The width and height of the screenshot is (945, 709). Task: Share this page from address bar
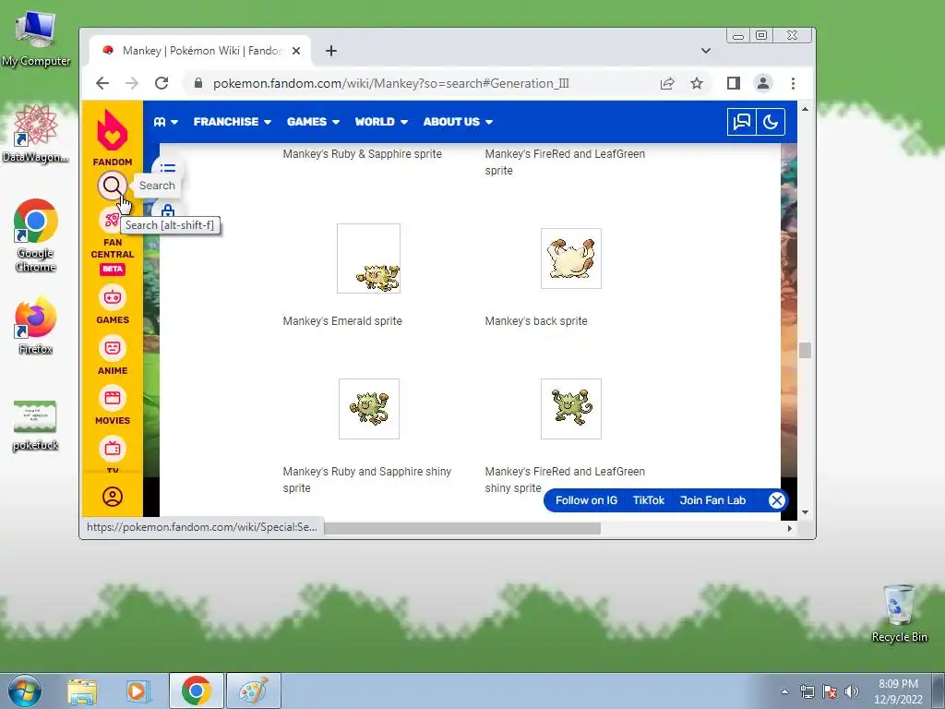tap(667, 83)
